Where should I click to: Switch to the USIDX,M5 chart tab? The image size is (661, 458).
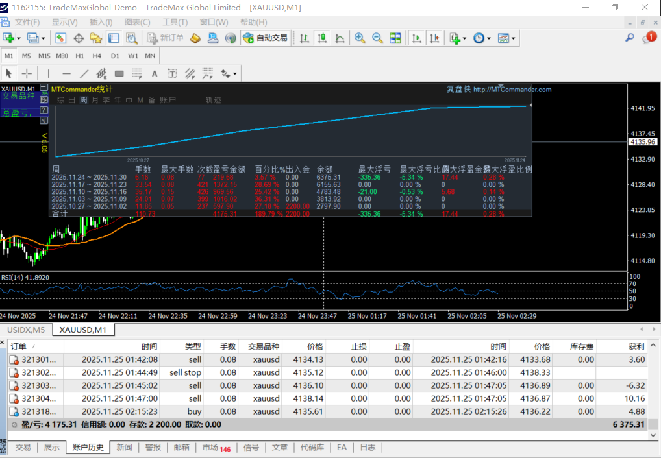coord(26,330)
